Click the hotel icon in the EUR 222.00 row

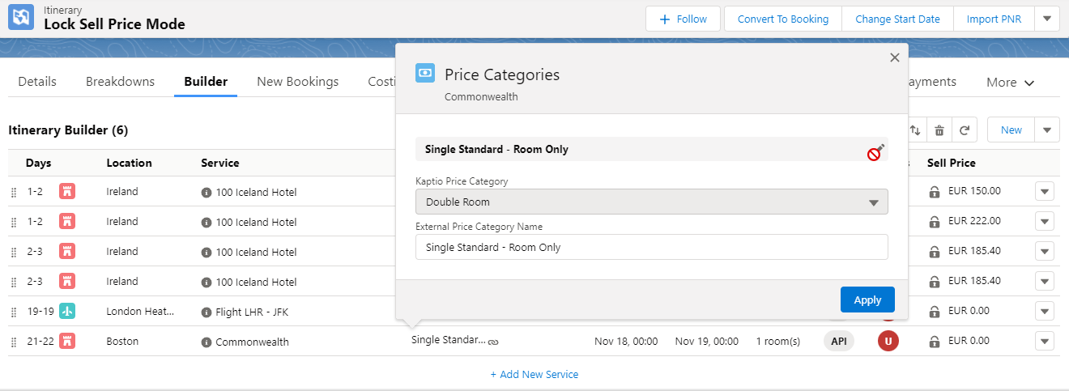pos(67,222)
